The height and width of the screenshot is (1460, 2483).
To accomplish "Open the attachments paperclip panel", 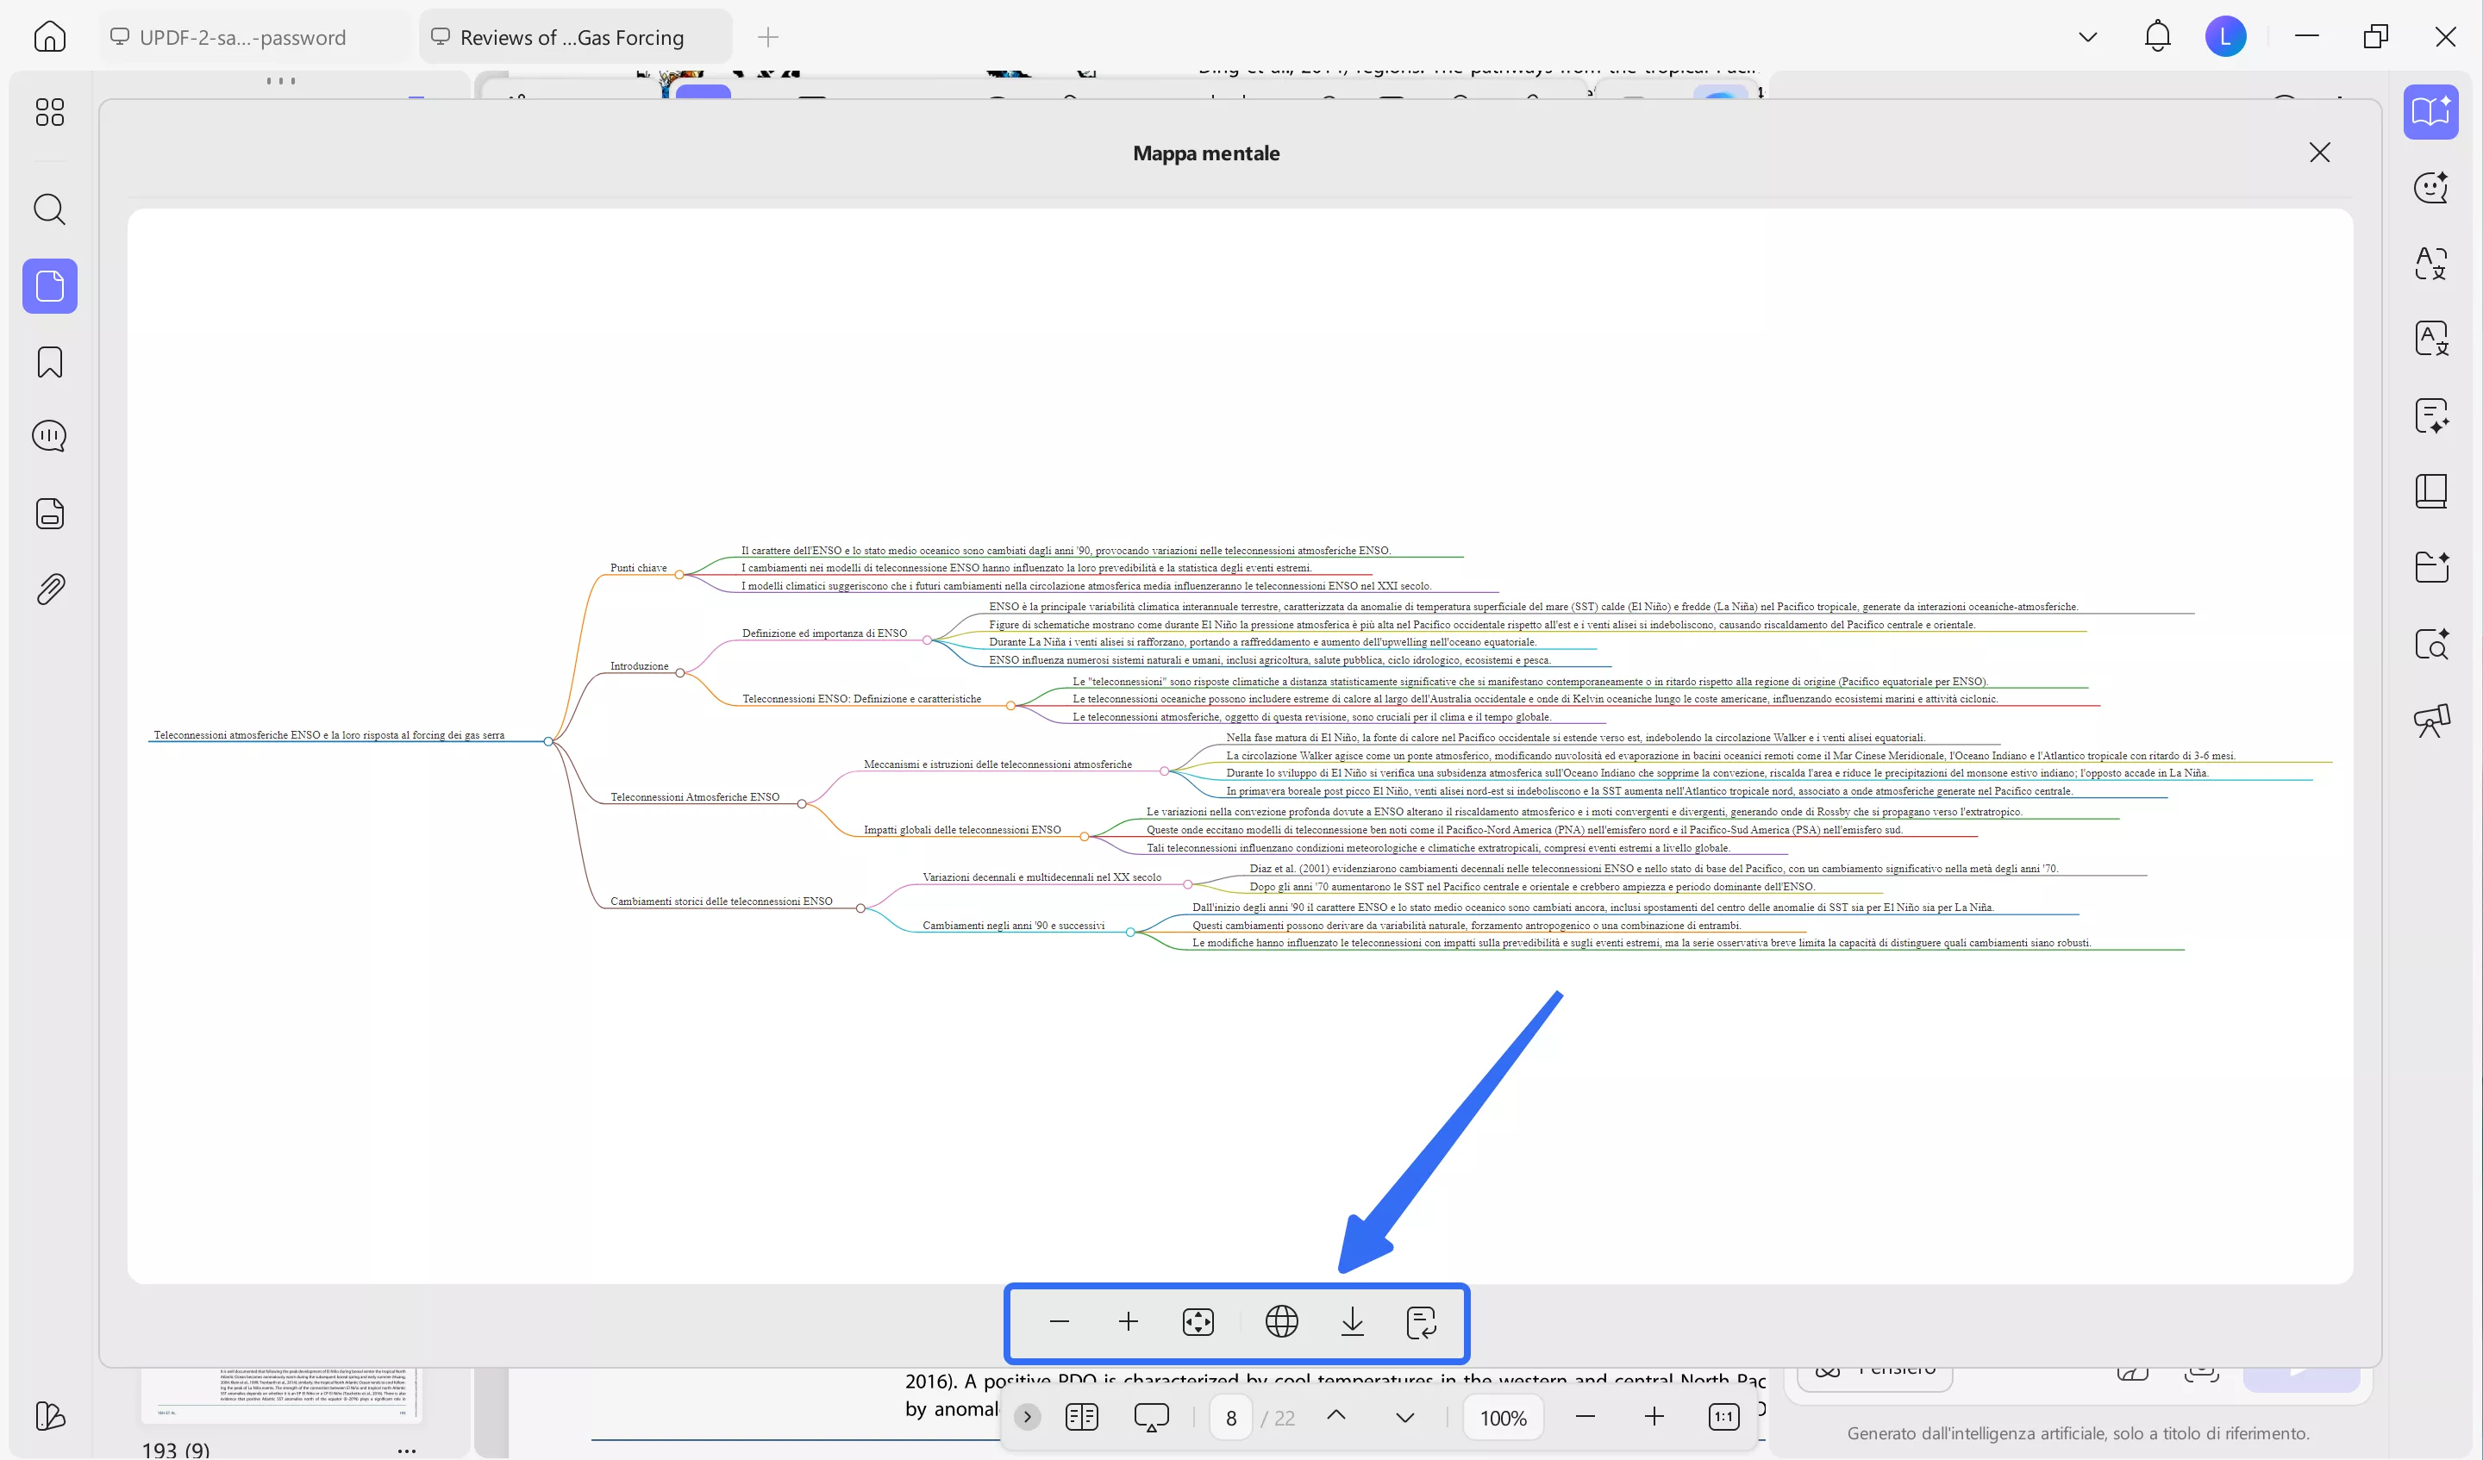I will (49, 588).
